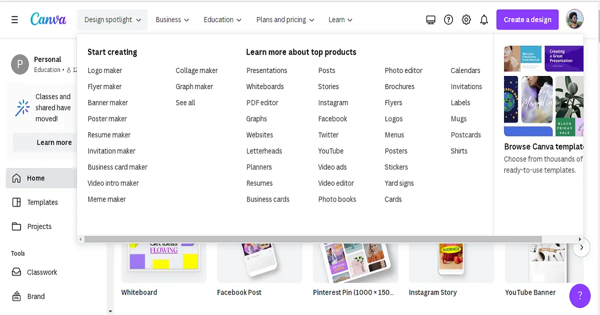Expand the Learn dropdown
Viewport: 600px width, 315px height.
[340, 19]
